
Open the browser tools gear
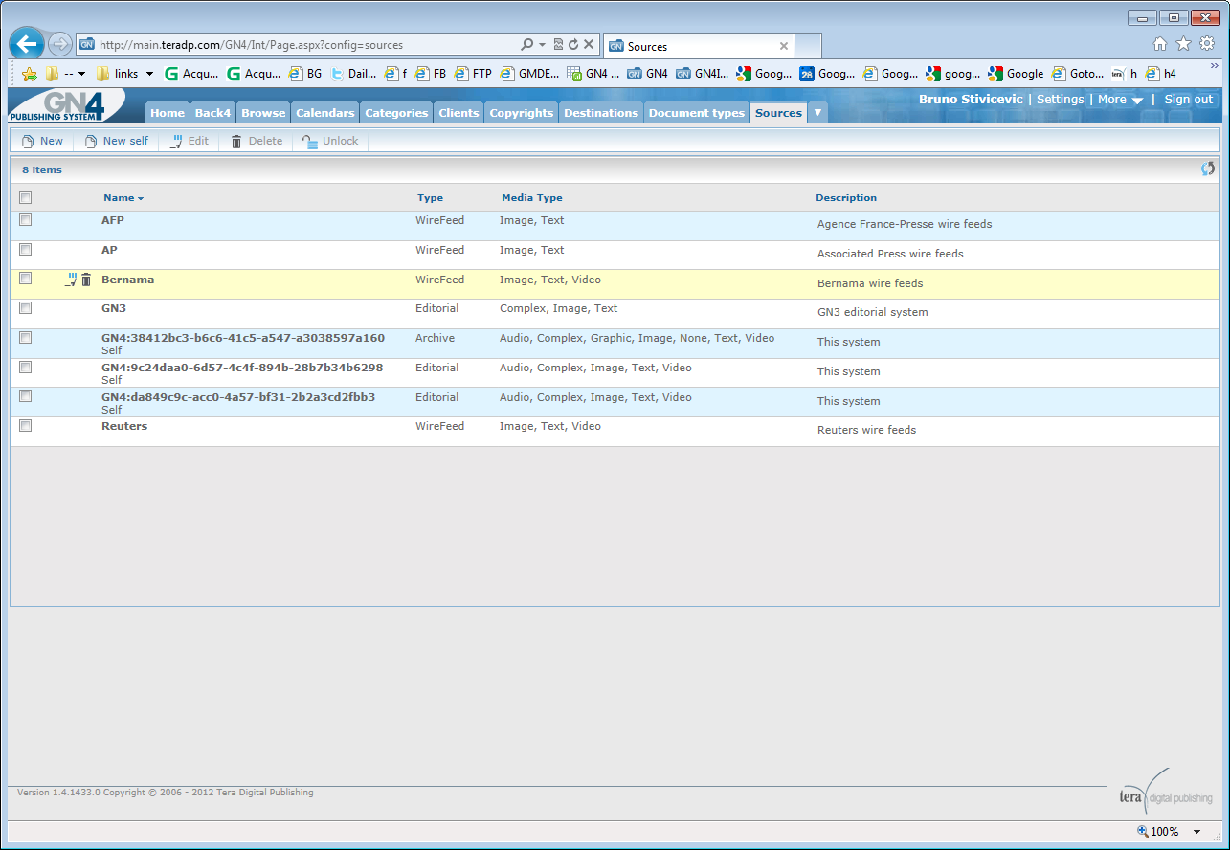pyautogui.click(x=1207, y=44)
